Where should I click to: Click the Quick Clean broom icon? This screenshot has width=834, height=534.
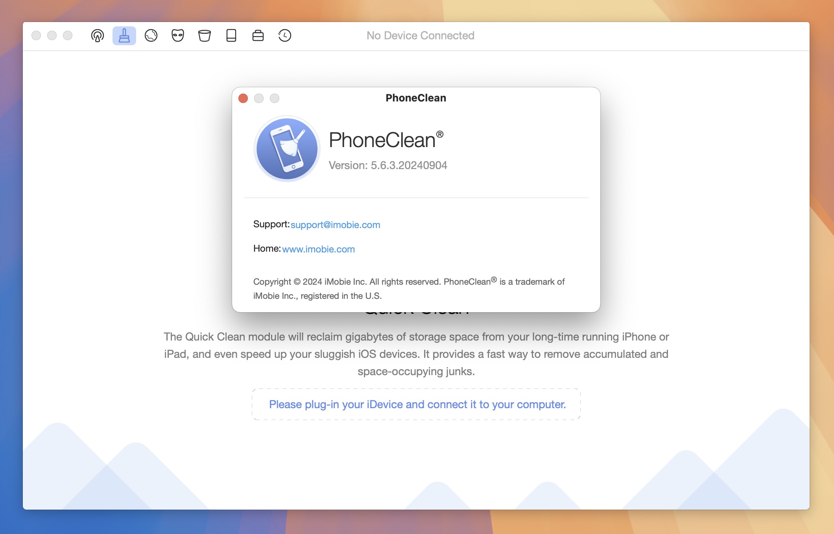(x=124, y=35)
